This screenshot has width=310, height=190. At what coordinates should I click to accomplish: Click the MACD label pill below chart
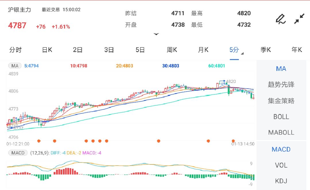tap(18, 153)
